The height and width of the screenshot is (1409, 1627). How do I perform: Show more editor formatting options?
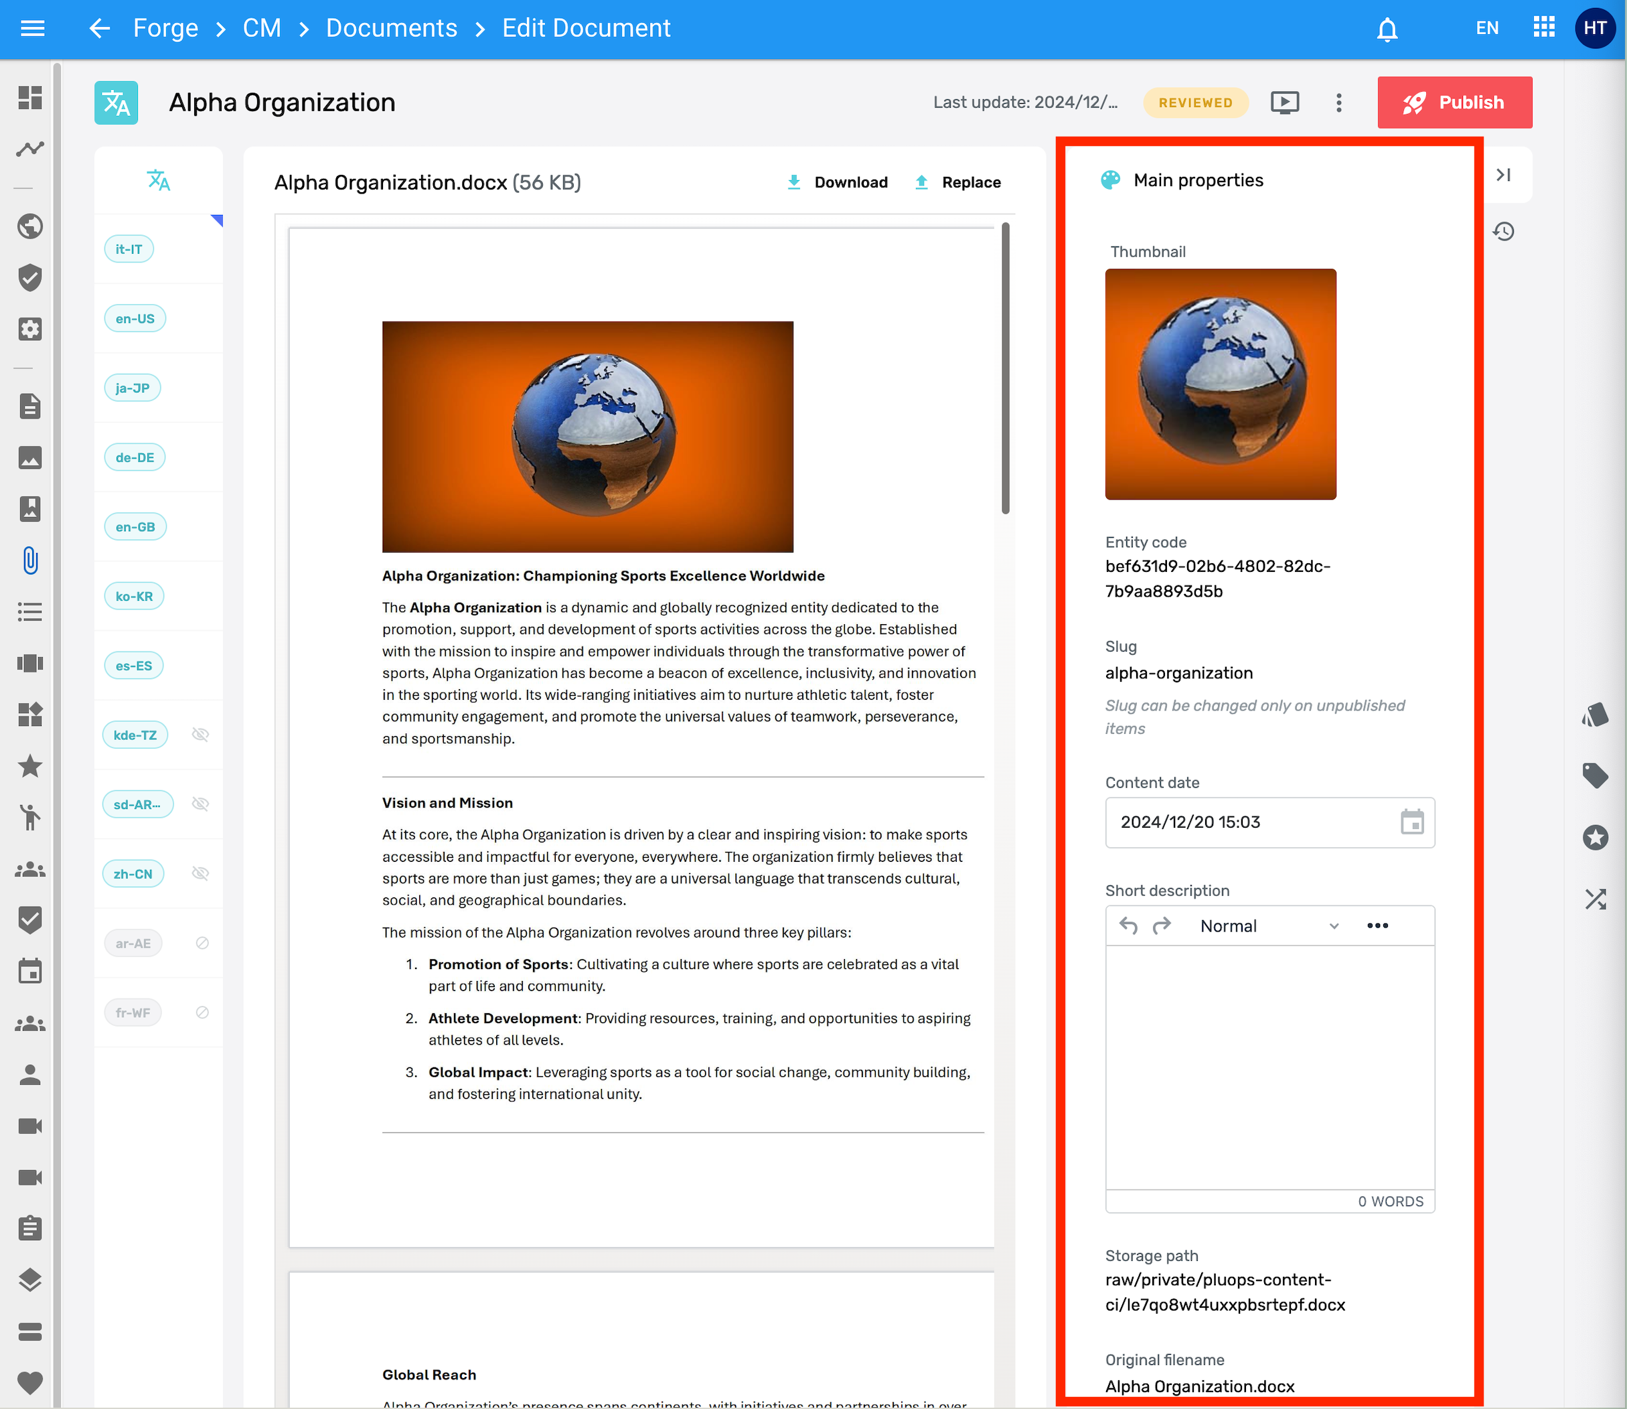pos(1377,926)
